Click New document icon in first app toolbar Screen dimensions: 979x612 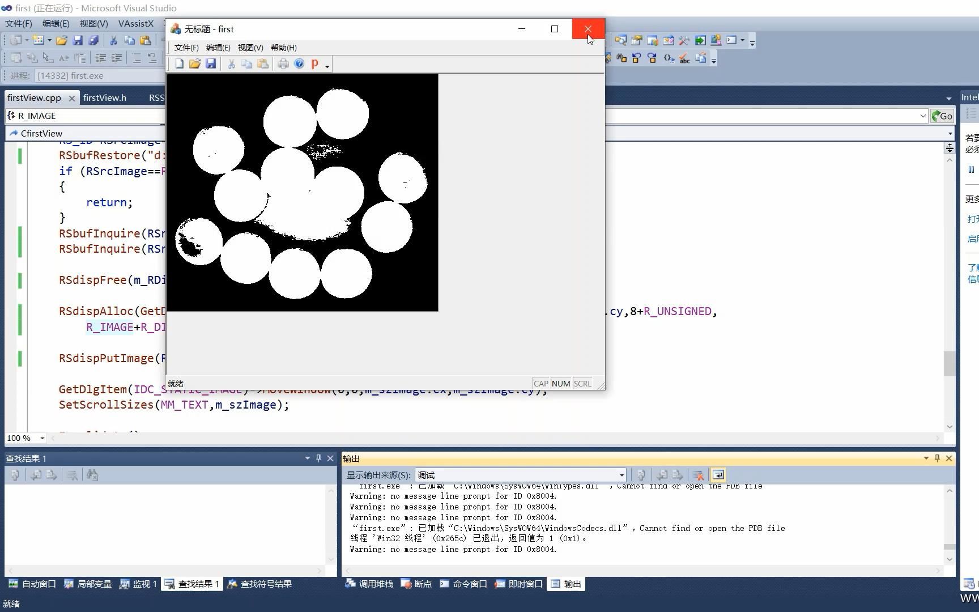click(179, 63)
